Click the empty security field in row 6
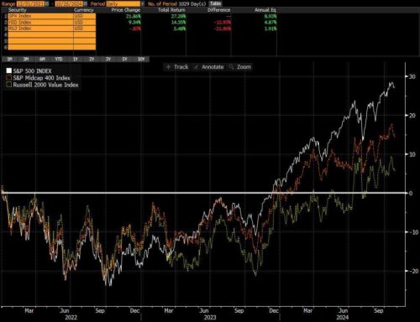This screenshot has height=322, width=420. tap(40, 47)
